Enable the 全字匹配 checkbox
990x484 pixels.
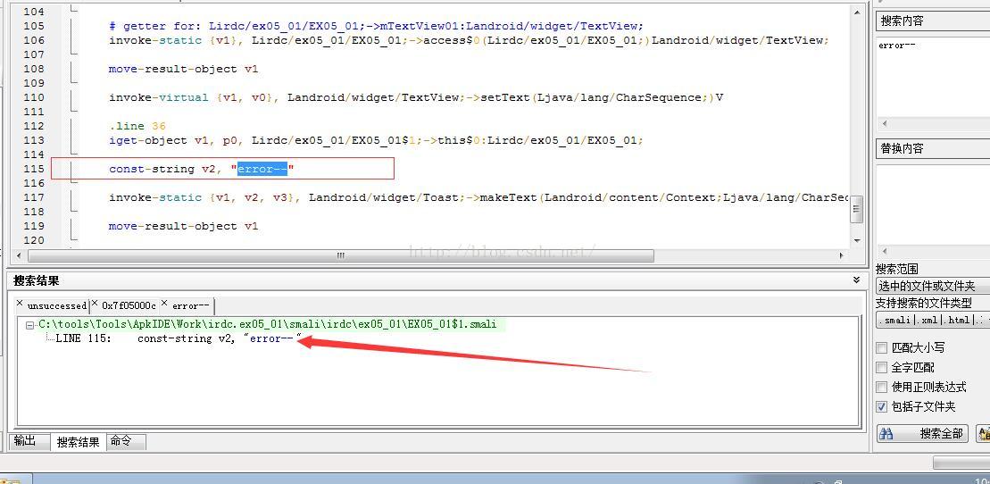(882, 367)
